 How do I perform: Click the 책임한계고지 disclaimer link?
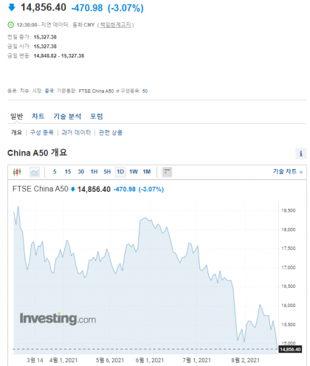point(115,25)
